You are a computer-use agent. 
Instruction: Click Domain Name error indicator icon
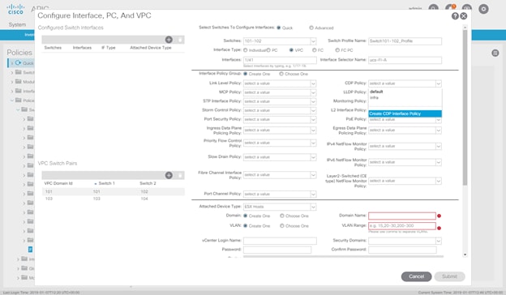click(439, 216)
